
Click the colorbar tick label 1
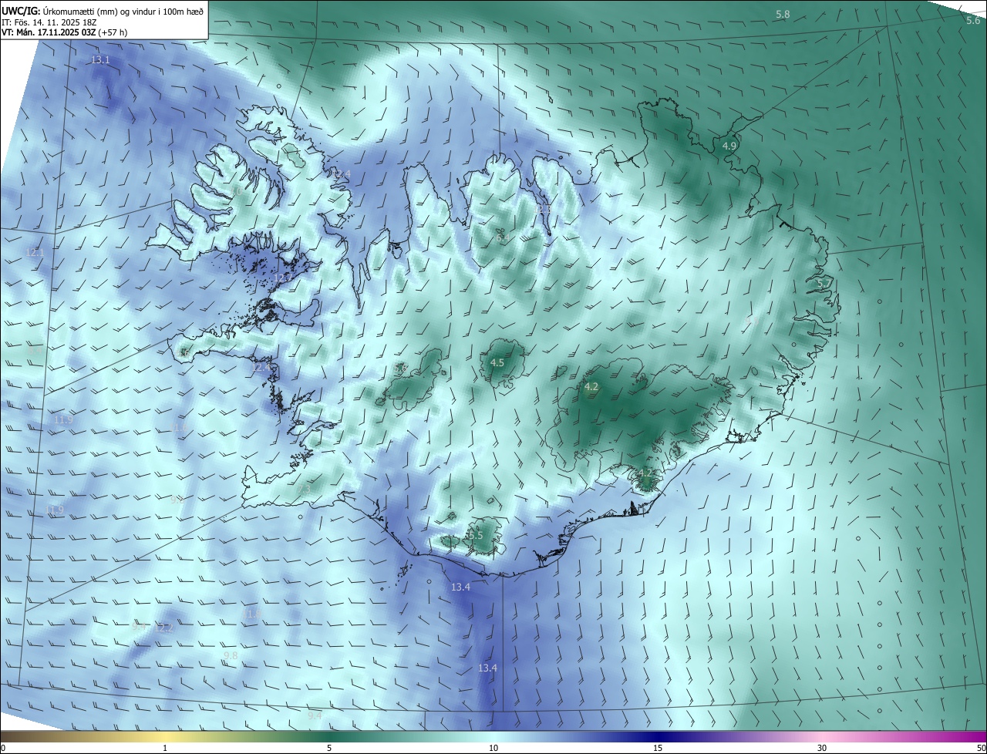coord(165,748)
